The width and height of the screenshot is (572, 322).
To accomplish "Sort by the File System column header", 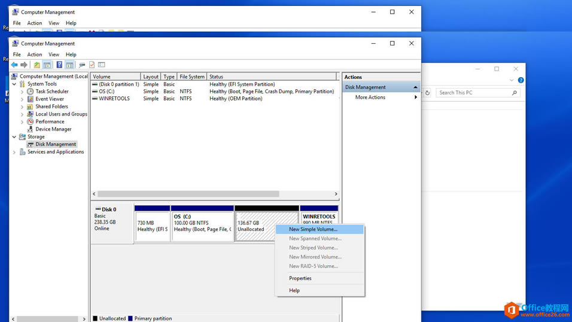I will (x=192, y=77).
